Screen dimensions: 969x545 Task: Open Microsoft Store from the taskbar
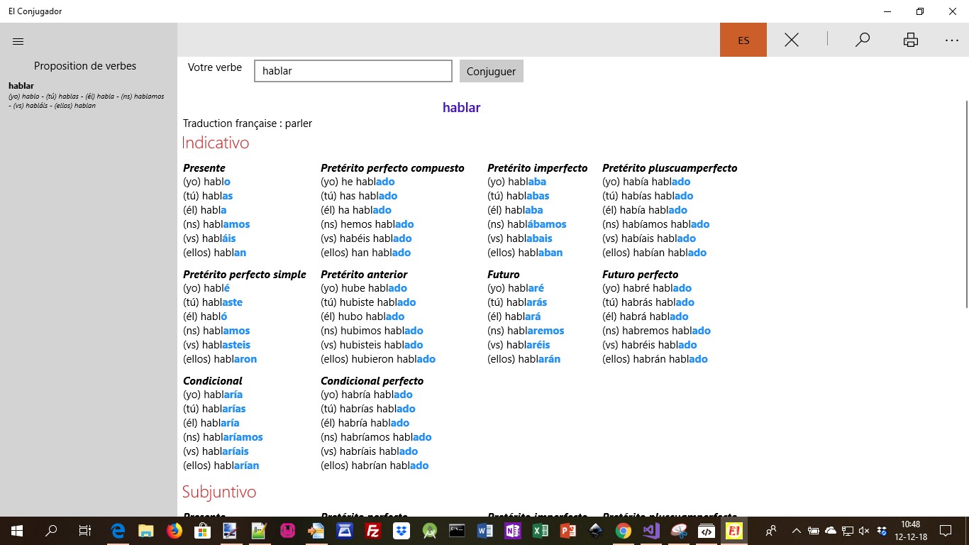coord(202,531)
